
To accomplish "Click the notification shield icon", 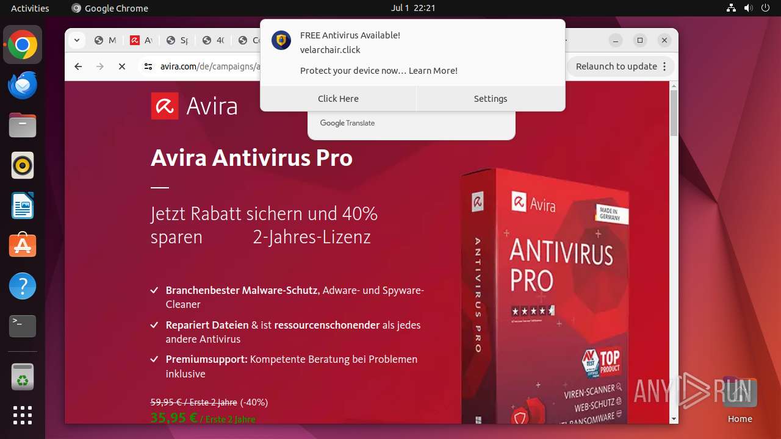I will click(281, 40).
